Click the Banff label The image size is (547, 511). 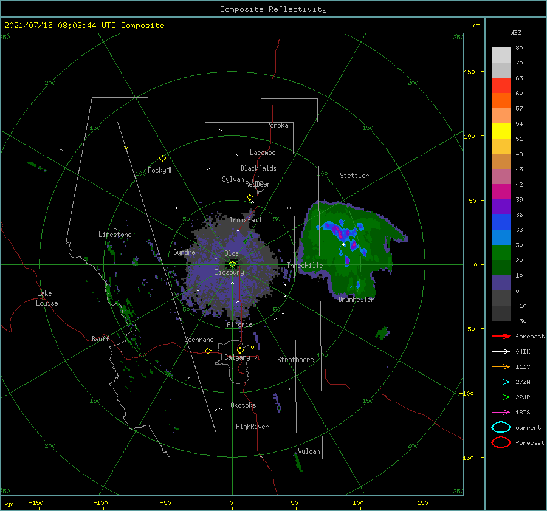coord(100,338)
